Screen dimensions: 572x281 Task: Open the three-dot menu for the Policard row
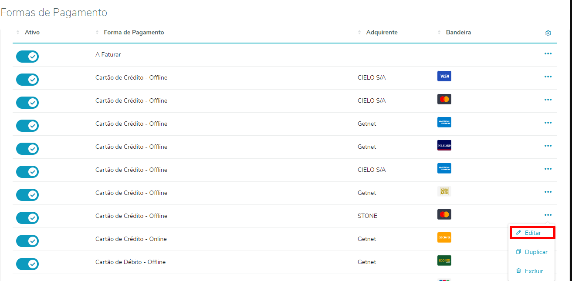click(548, 146)
